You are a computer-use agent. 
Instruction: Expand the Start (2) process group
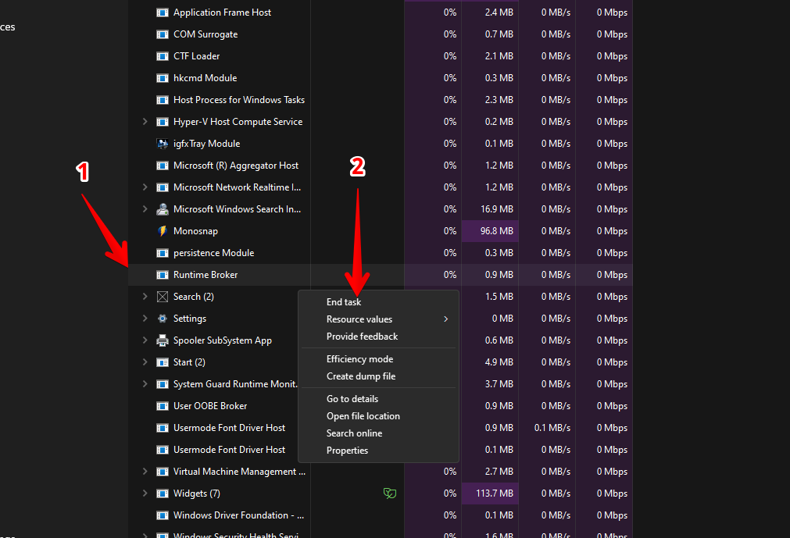coord(145,362)
